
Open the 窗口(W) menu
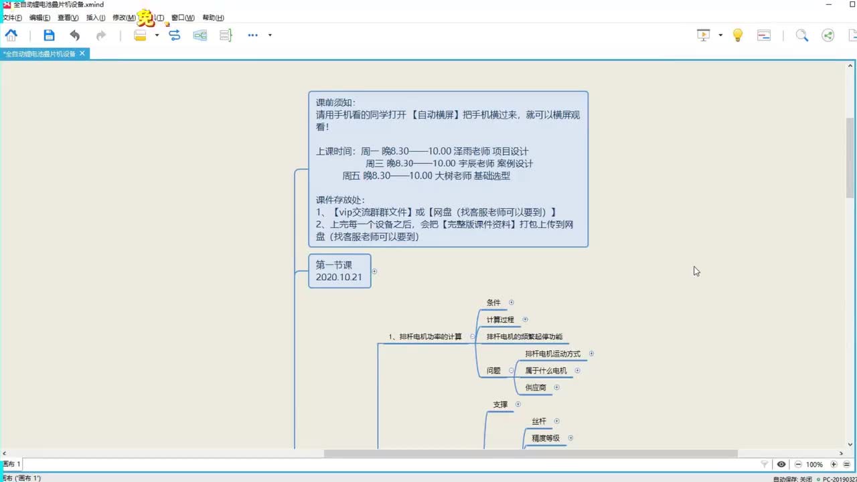(183, 18)
